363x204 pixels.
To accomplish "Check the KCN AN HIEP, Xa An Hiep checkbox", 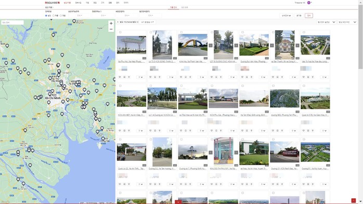I will click(x=120, y=86).
